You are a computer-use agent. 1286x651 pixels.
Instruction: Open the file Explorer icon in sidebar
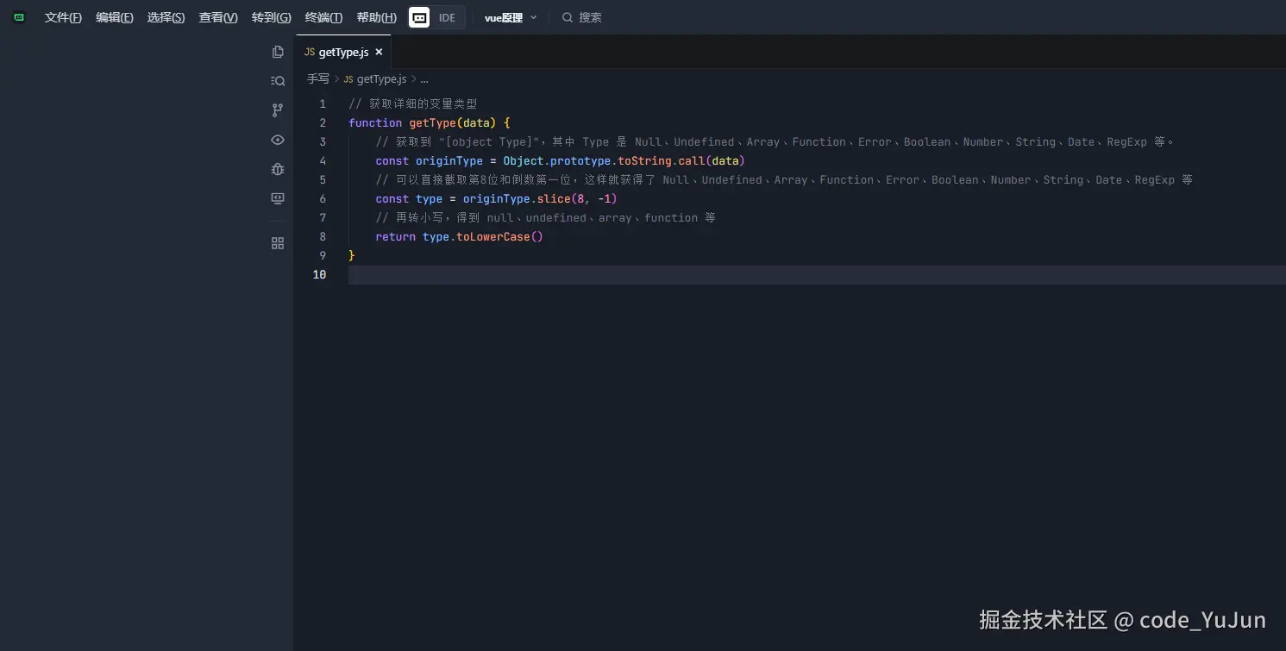pos(278,52)
